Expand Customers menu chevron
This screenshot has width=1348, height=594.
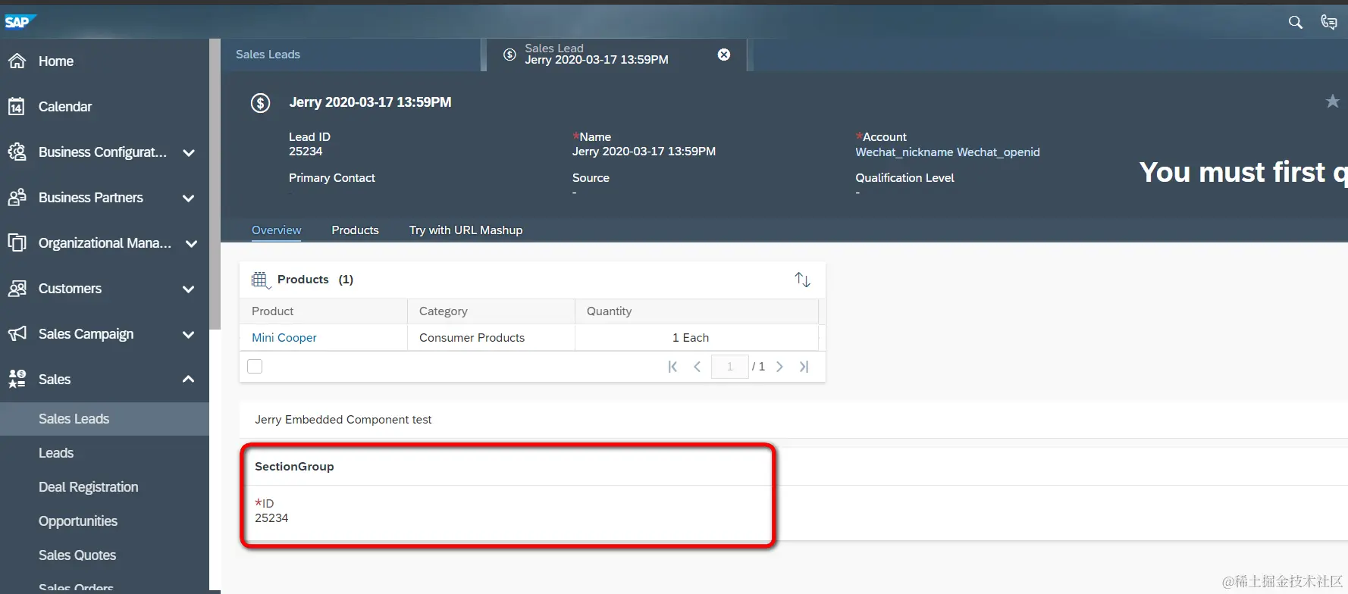(189, 289)
